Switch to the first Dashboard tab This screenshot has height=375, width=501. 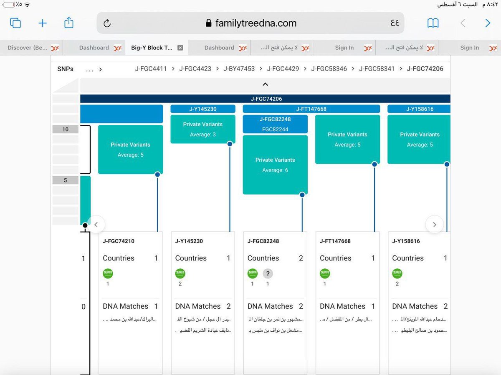(94, 48)
